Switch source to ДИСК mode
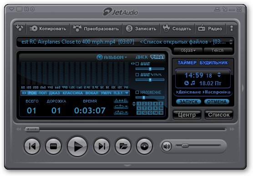Screen dimensions: 253x176 coord(142,57)
